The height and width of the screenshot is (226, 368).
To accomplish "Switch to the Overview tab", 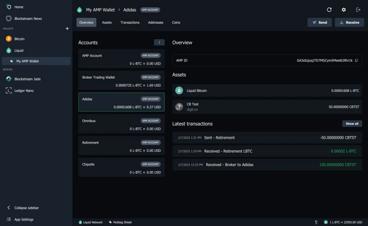I will (86, 23).
